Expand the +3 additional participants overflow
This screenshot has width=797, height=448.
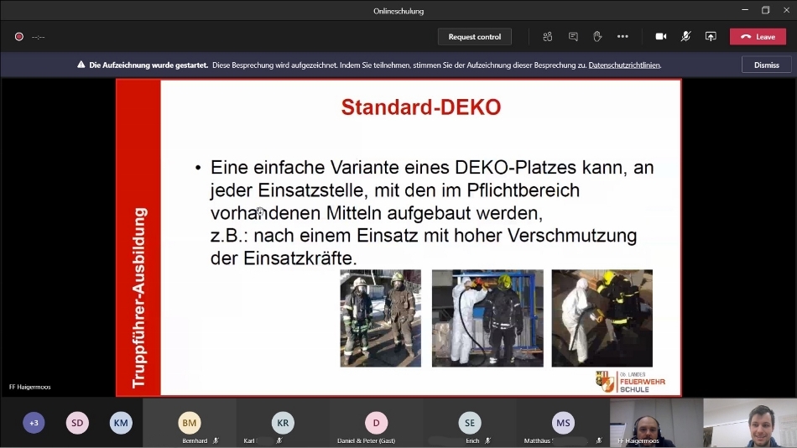pyautogui.click(x=34, y=423)
